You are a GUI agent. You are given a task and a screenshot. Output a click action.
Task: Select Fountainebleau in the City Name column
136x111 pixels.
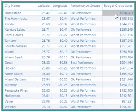point(16,46)
